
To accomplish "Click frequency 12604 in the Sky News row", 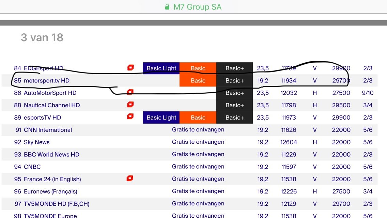I will 289,142.
